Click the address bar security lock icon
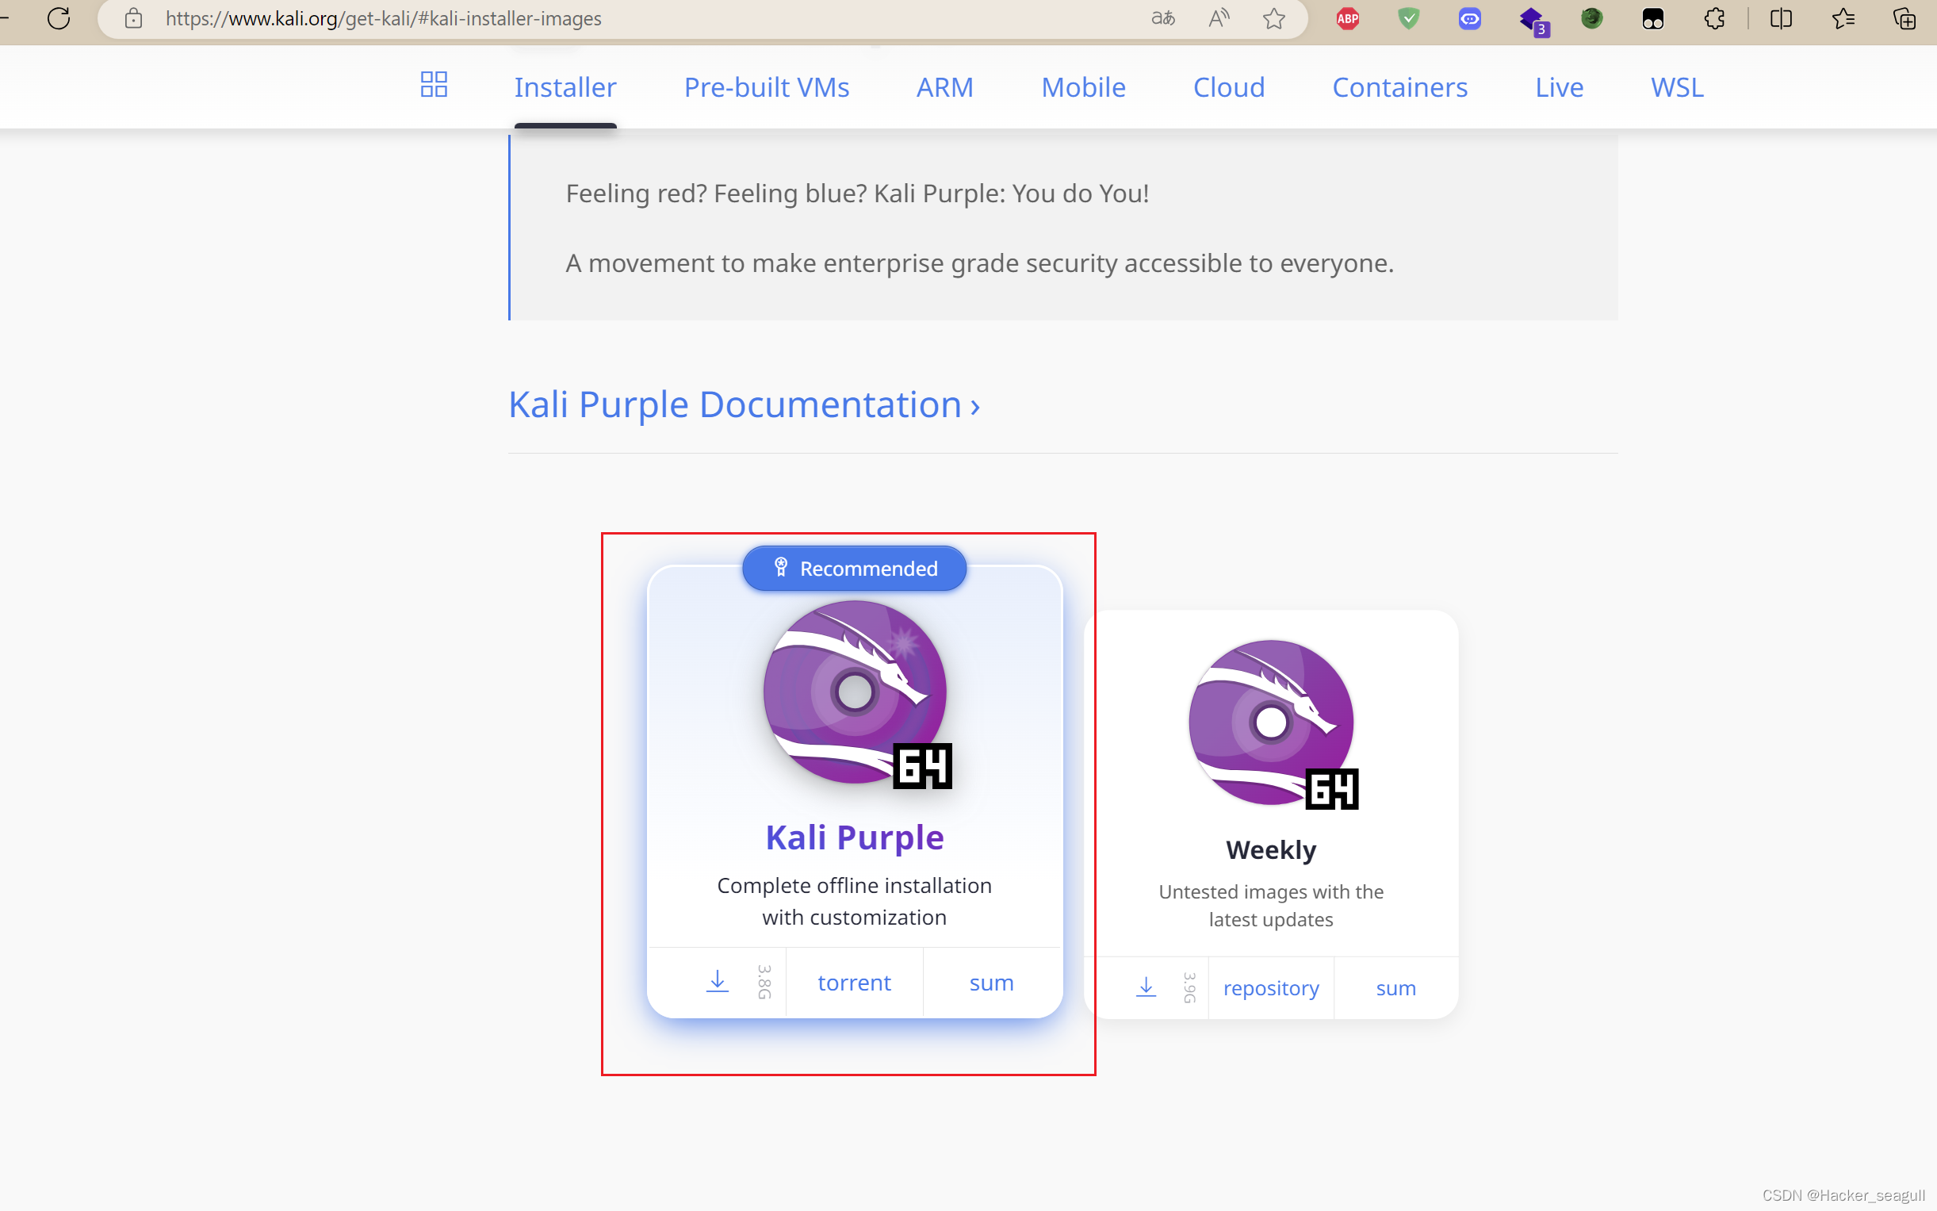 click(x=133, y=18)
